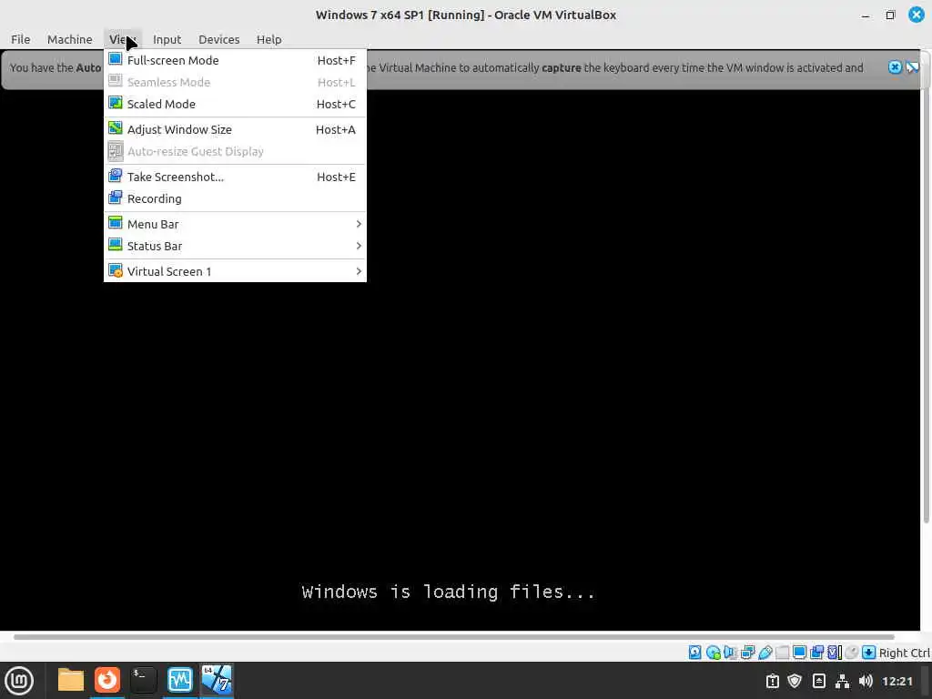Open the removable drives eject tray icon
932x699 pixels.
tap(819, 681)
